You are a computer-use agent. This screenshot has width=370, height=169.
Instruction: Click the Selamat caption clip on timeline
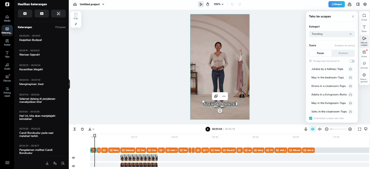pos(128,150)
